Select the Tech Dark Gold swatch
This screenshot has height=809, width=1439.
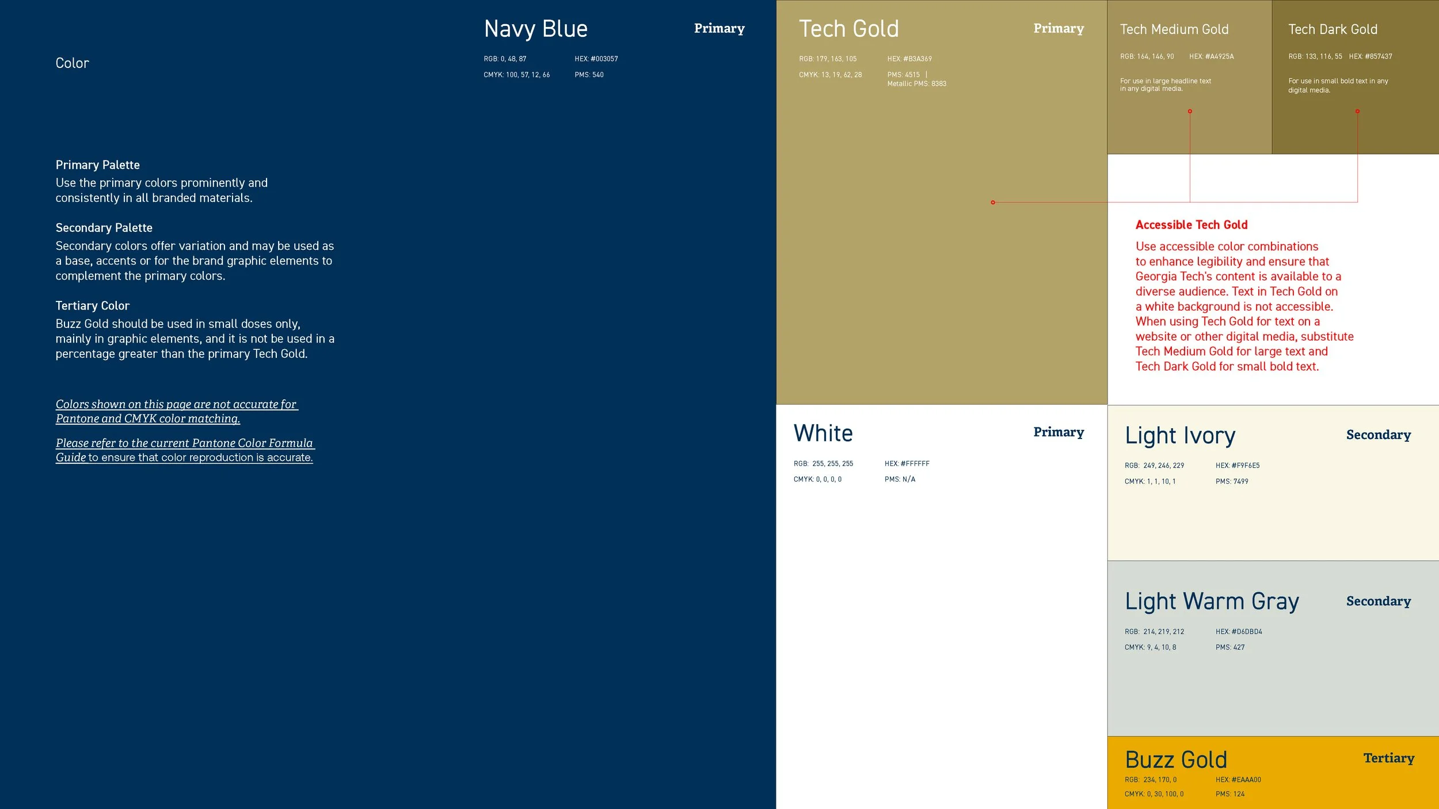(1333, 29)
